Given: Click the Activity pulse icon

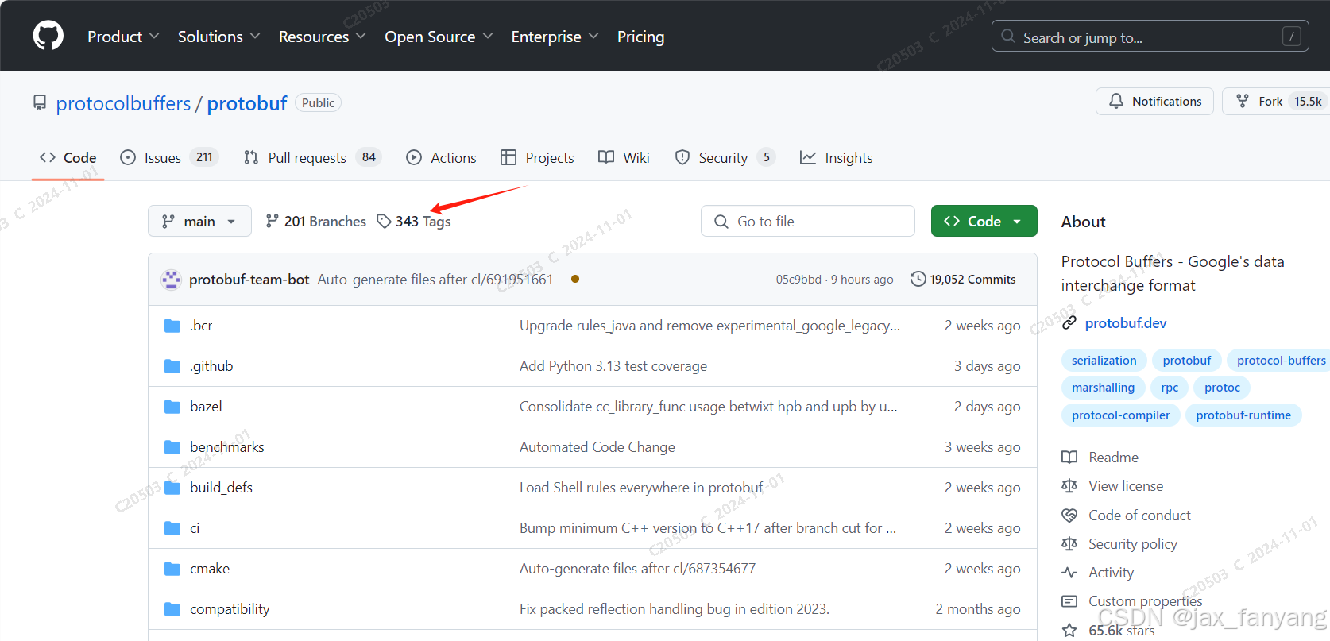Looking at the screenshot, I should 1069,572.
